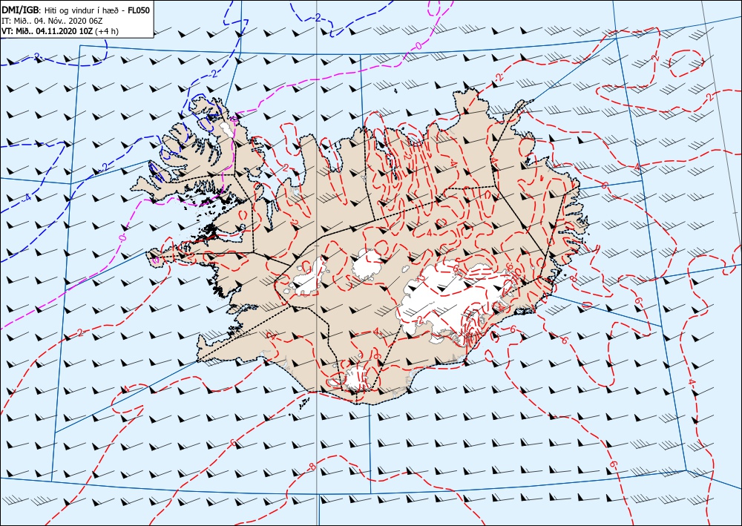Click the small Drangajökull glacier in Westfjords
This screenshot has height=526, width=742.
coord(227,128)
